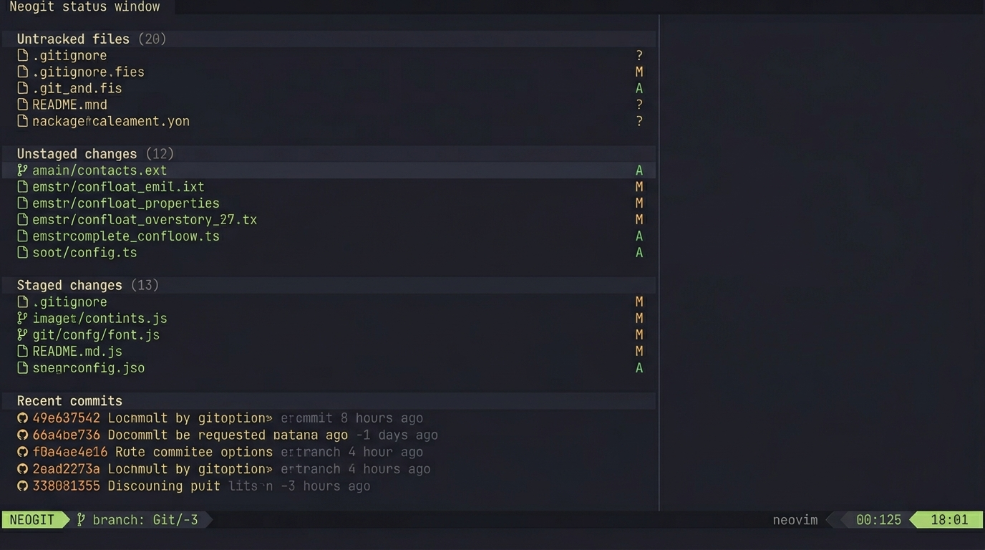The image size is (985, 550).
Task: Select the snearconfig.jso staged file
Action: click(x=88, y=367)
